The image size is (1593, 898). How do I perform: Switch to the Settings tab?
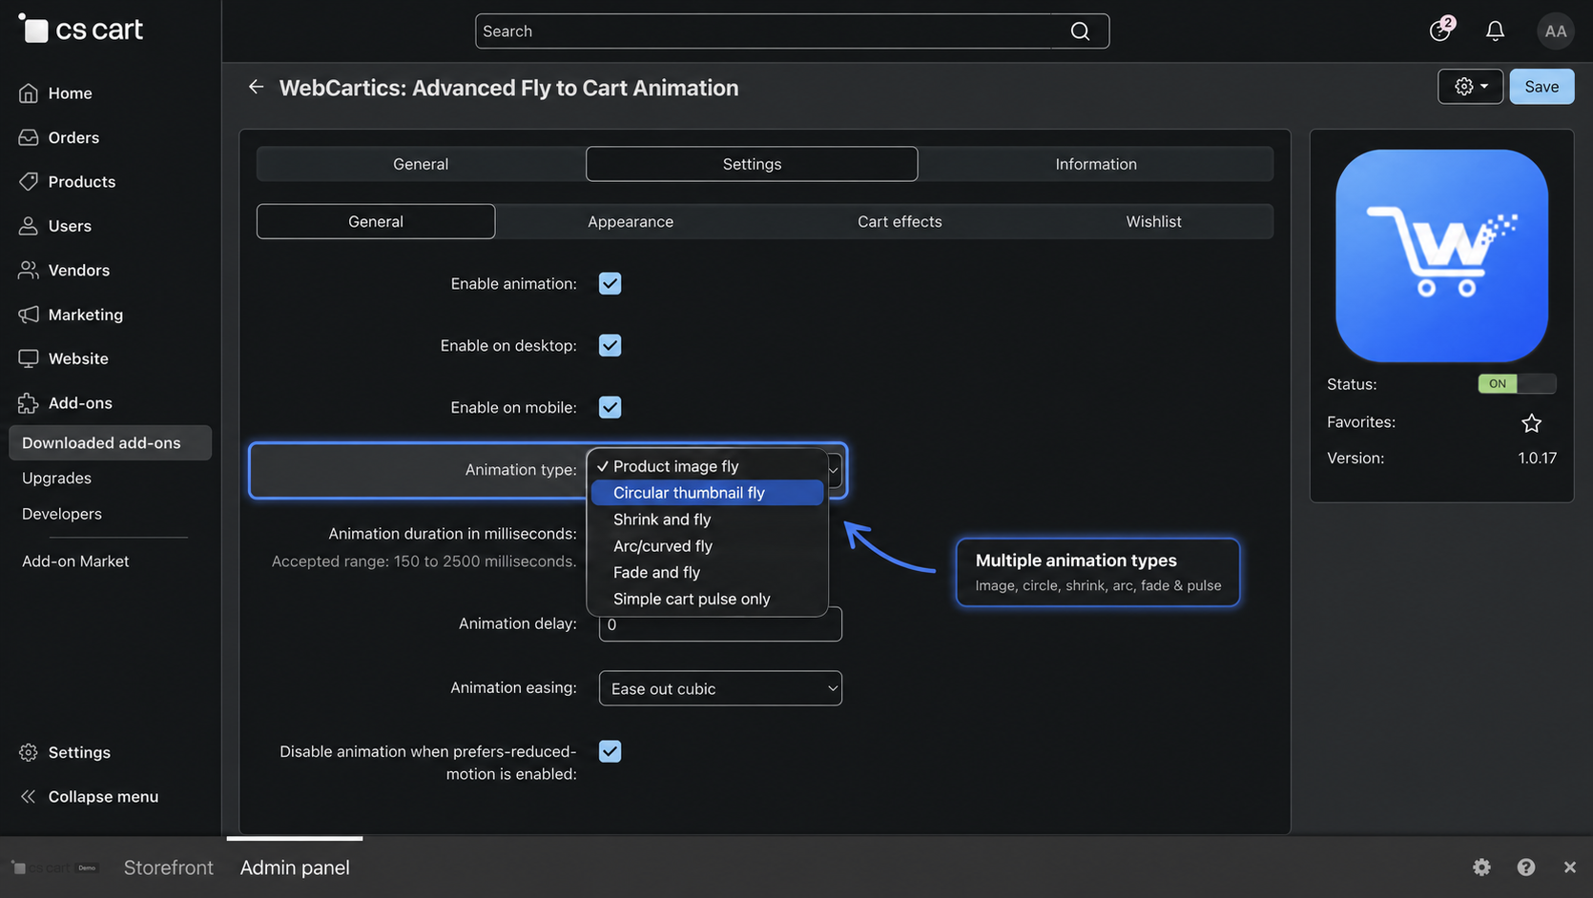(x=752, y=164)
